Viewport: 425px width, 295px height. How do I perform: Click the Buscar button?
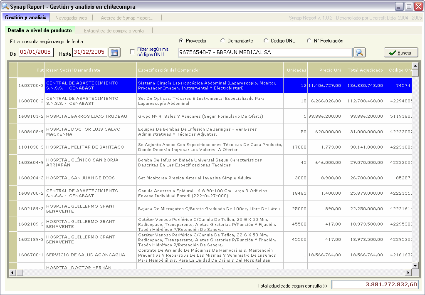pyautogui.click(x=401, y=52)
